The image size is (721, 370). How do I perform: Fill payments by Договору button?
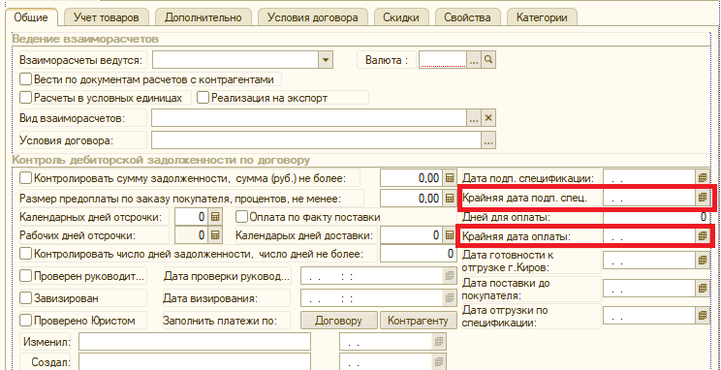(338, 321)
